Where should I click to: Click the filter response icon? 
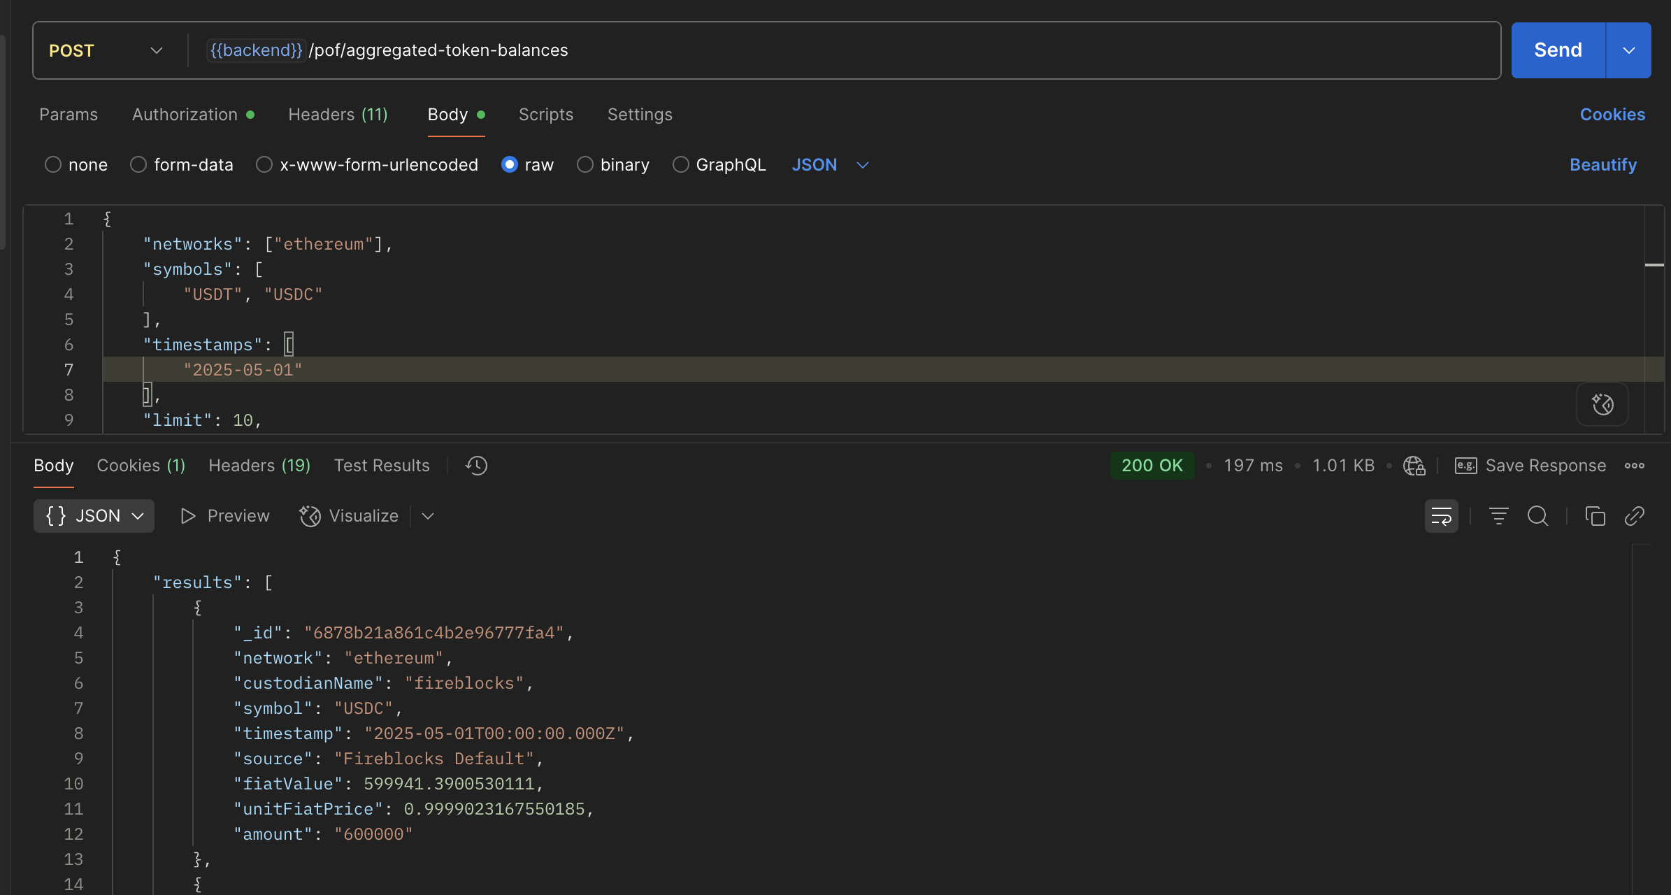pyautogui.click(x=1498, y=516)
